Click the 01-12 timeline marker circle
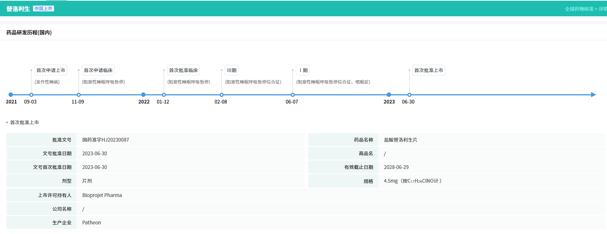 (164, 95)
